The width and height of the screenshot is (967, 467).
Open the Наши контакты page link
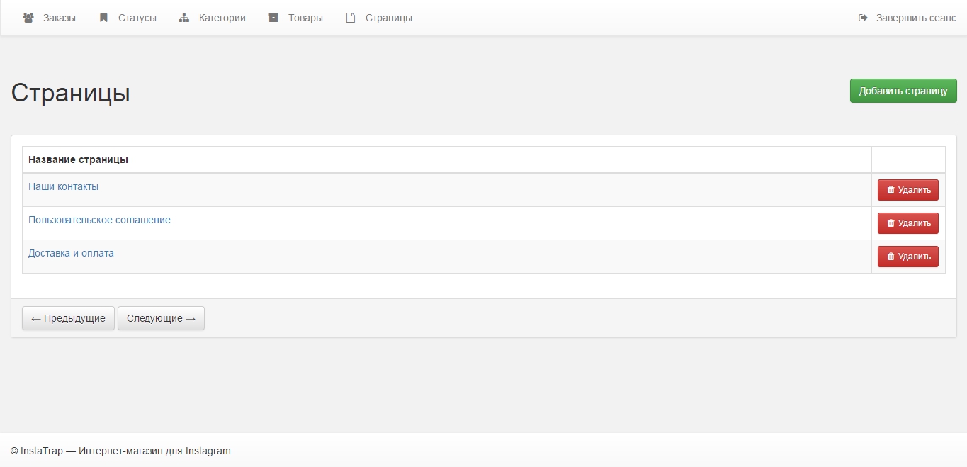point(63,186)
